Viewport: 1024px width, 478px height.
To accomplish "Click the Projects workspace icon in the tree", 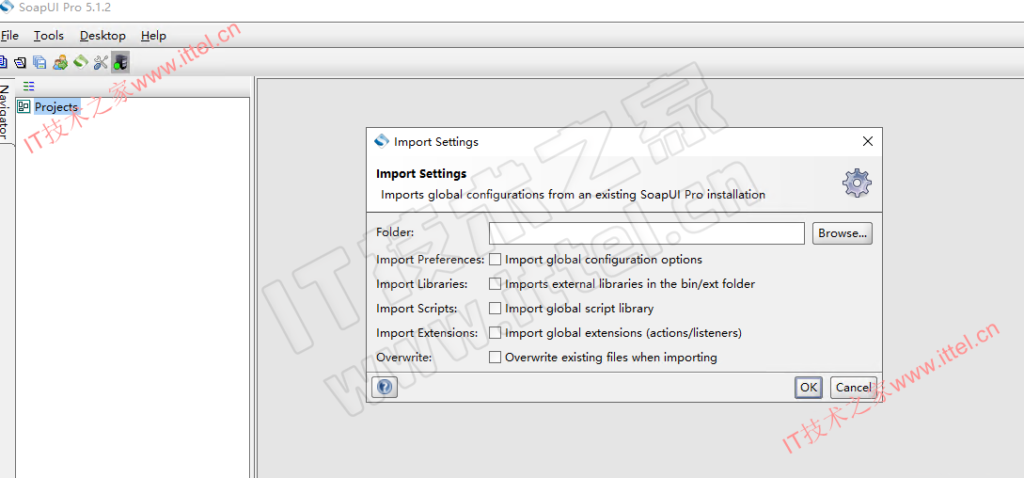I will pos(24,106).
